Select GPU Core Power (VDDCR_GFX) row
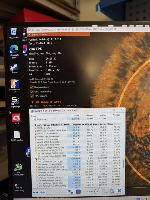 coord(77,177)
